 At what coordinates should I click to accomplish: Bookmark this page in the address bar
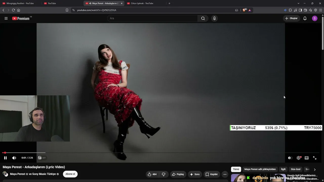[67, 10]
